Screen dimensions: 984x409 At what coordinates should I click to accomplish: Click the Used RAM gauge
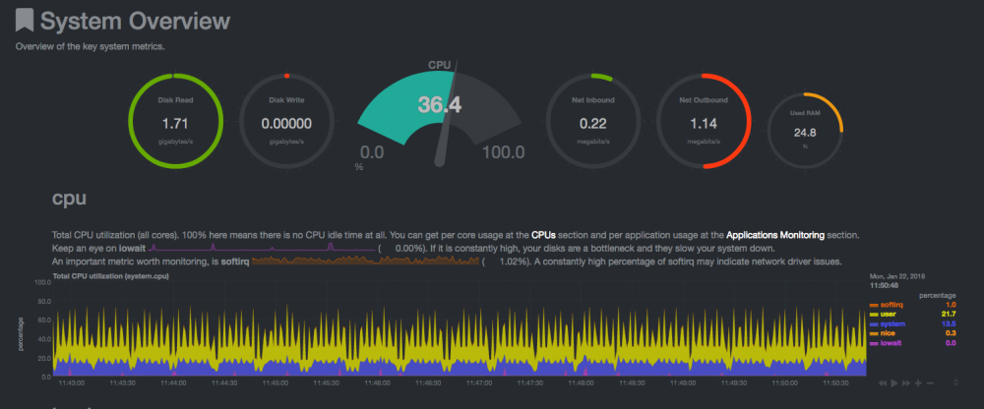click(x=805, y=131)
